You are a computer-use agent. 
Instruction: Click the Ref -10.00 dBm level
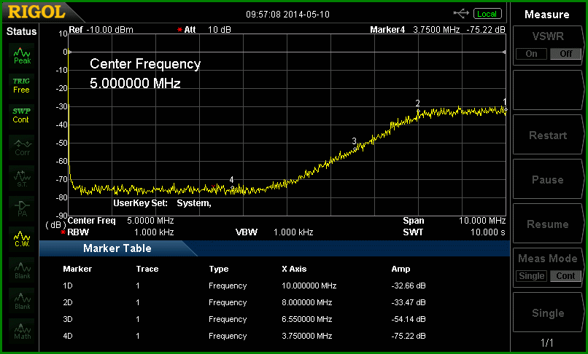click(x=101, y=30)
